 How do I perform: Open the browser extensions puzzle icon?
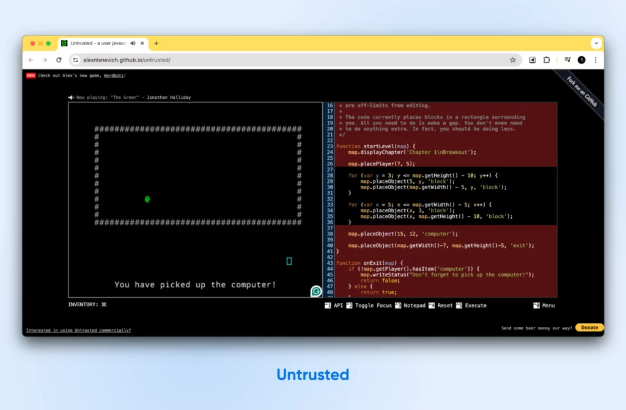click(547, 60)
